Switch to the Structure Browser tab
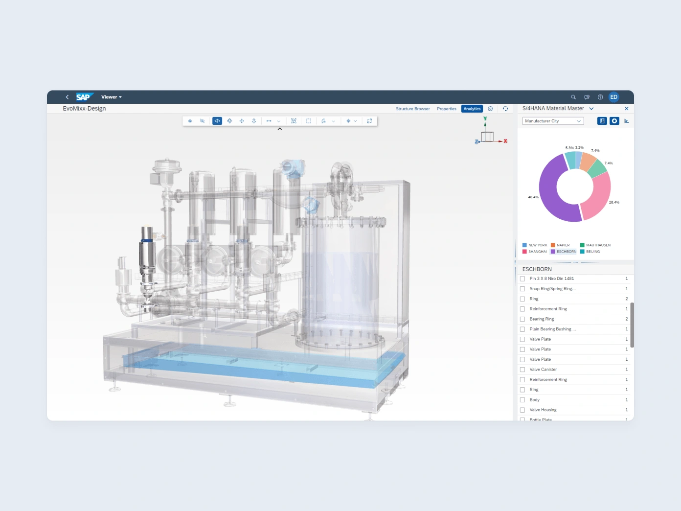The width and height of the screenshot is (681, 511). pyautogui.click(x=413, y=109)
